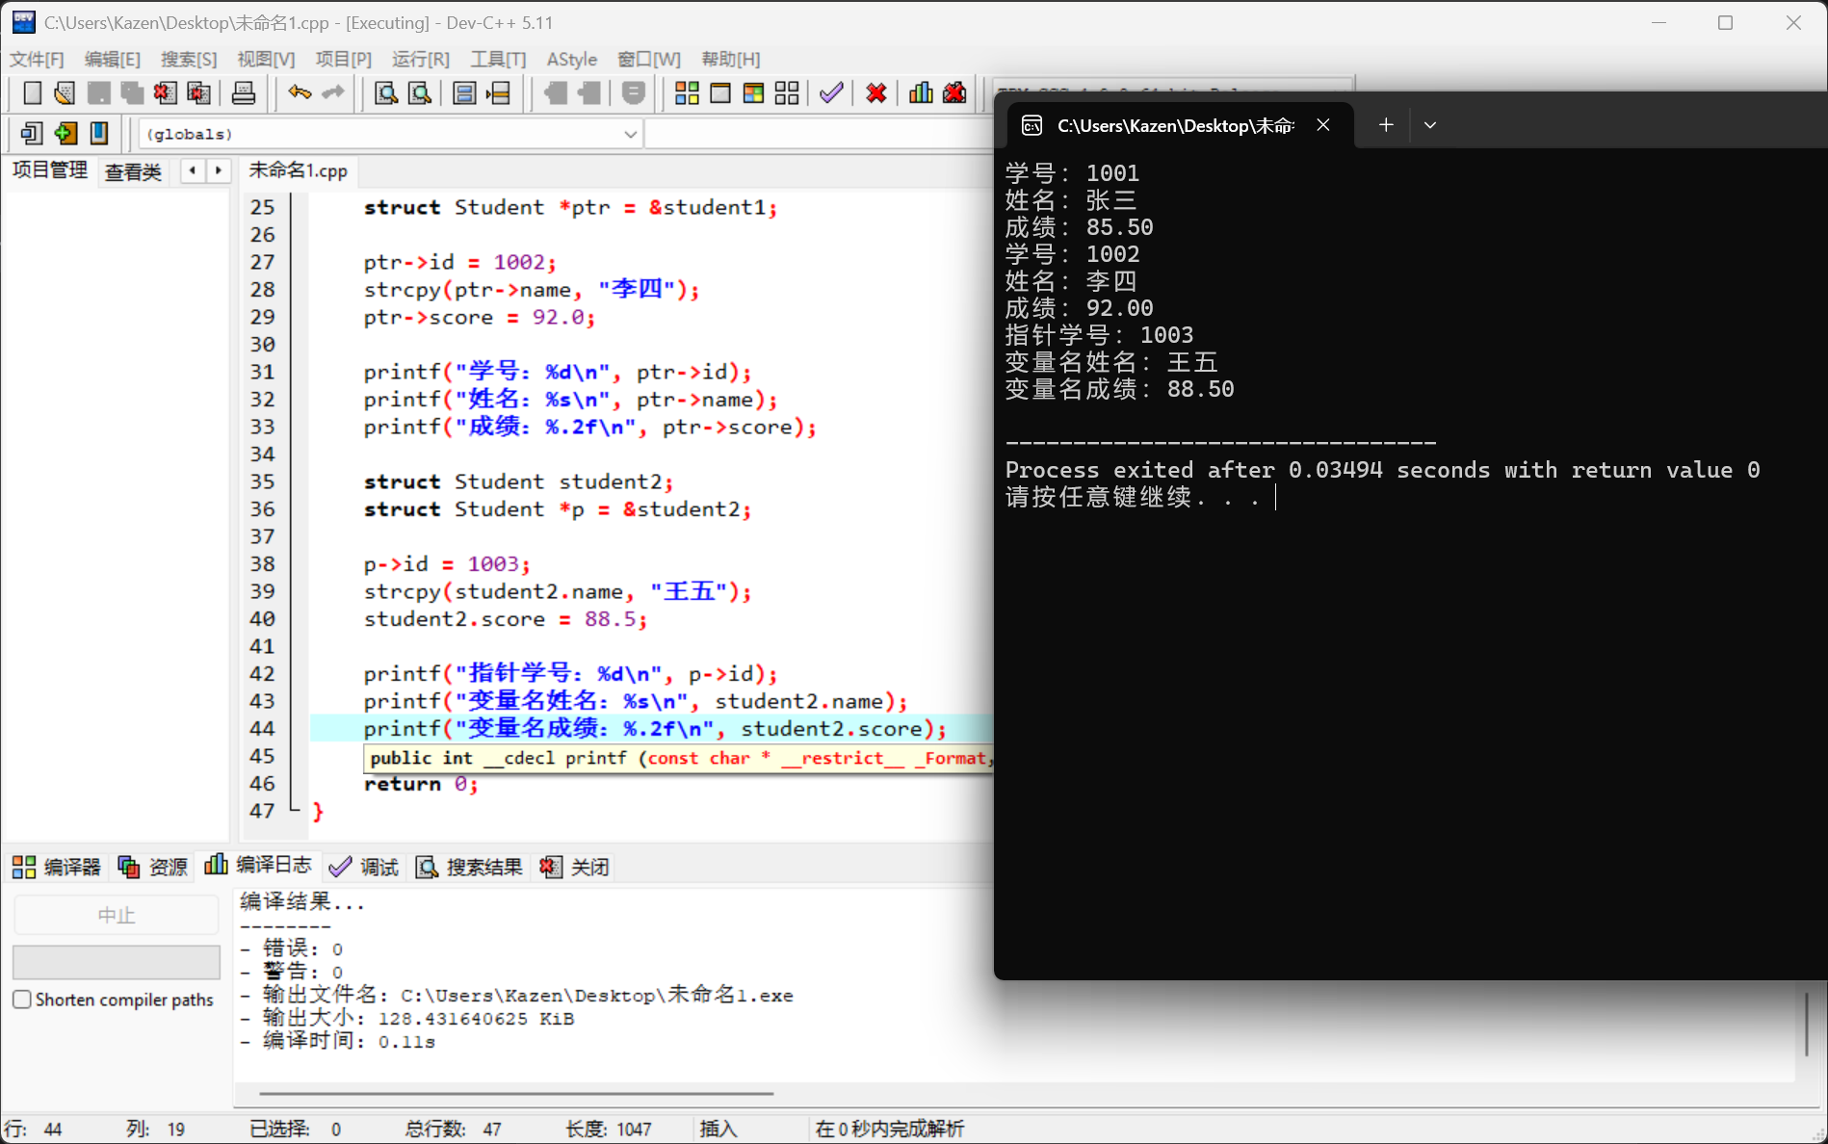This screenshot has height=1144, width=1828.
Task: Click the New file icon
Action: pos(32,92)
